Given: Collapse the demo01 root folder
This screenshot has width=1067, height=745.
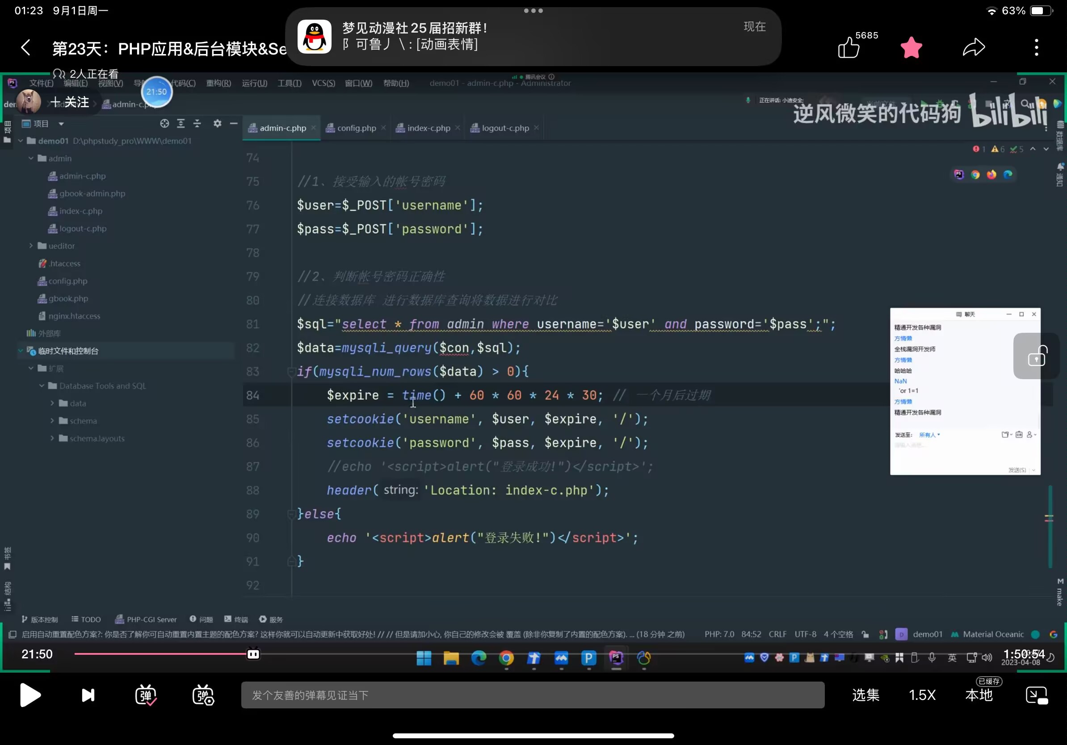Looking at the screenshot, I should click(21, 141).
